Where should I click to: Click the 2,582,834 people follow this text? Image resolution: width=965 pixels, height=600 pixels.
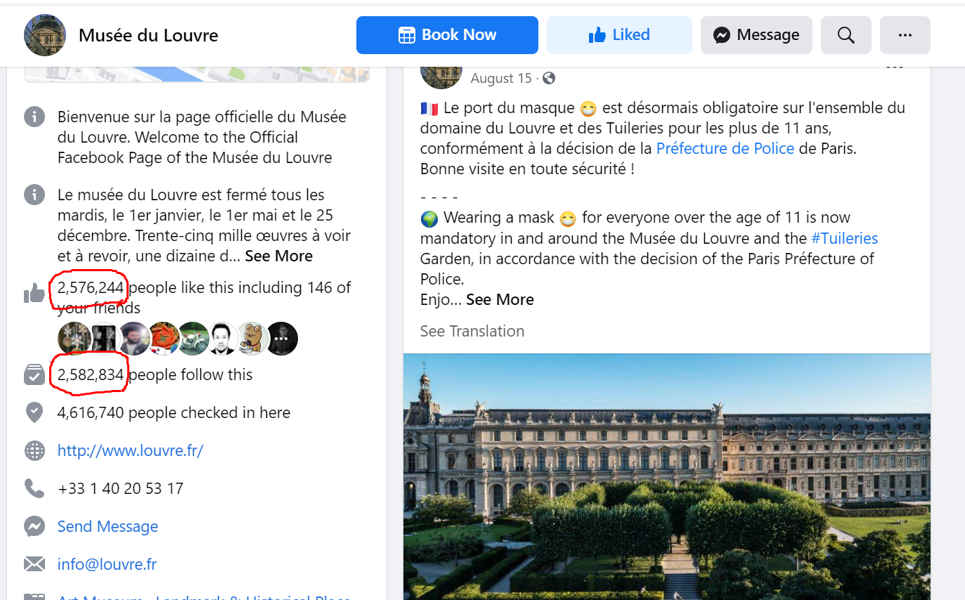[155, 375]
